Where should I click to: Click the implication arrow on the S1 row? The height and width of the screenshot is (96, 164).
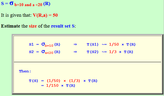click(75, 45)
